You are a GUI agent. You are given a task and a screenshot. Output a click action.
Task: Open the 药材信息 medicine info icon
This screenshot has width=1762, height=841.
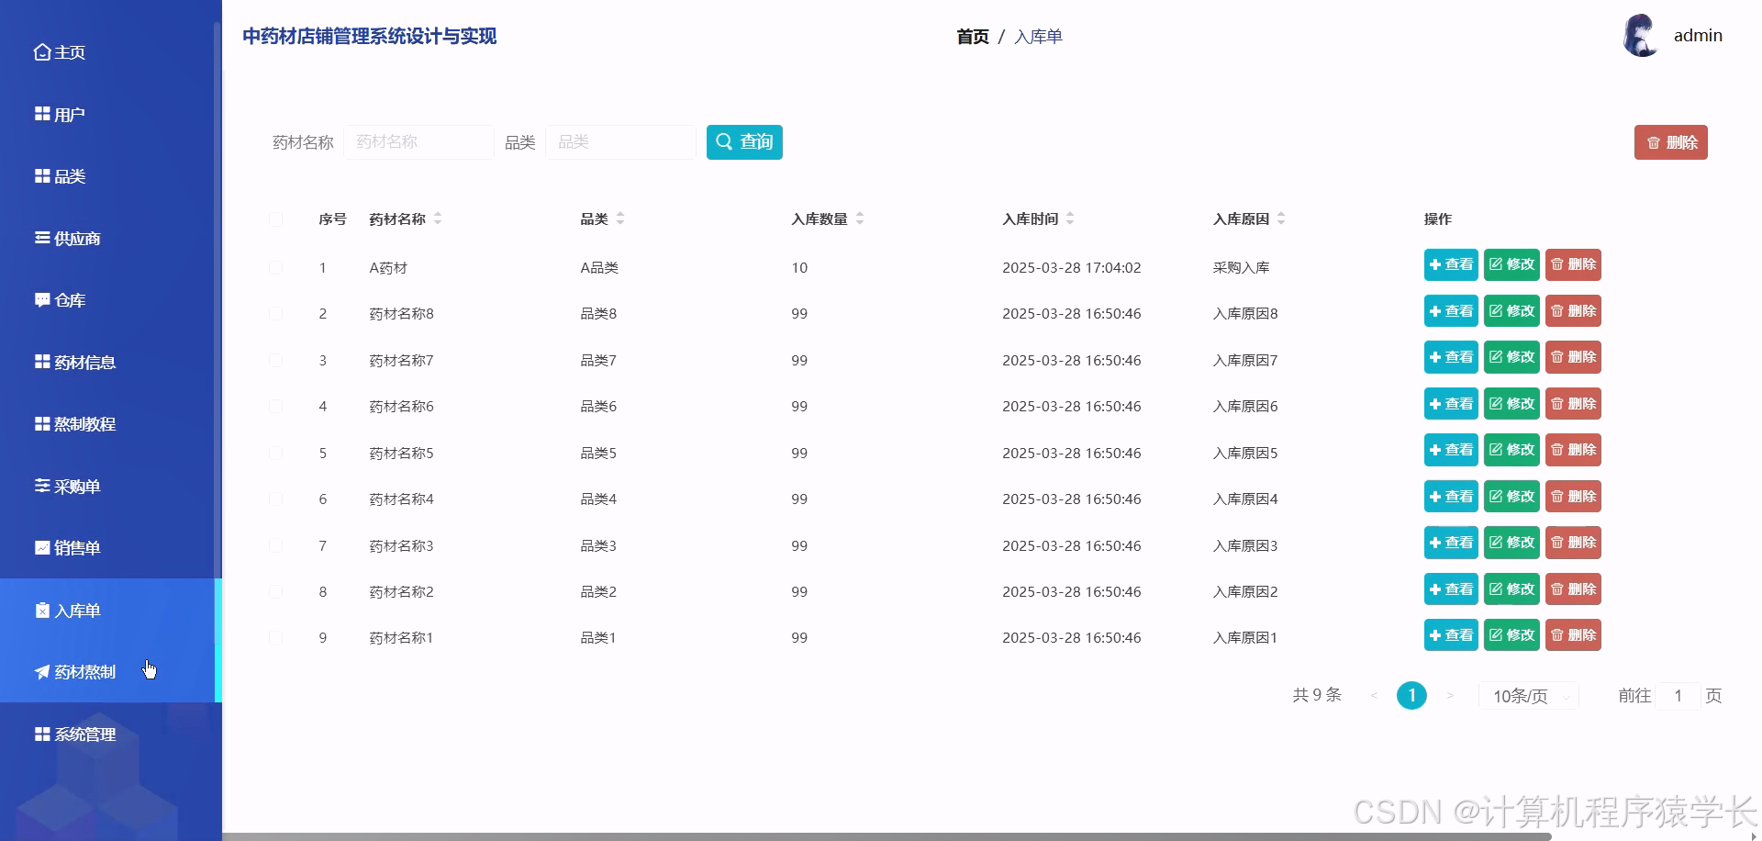[x=41, y=362]
